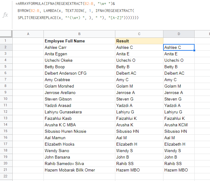Click Aal M in column C
The image size is (210, 181).
[x=139, y=138]
